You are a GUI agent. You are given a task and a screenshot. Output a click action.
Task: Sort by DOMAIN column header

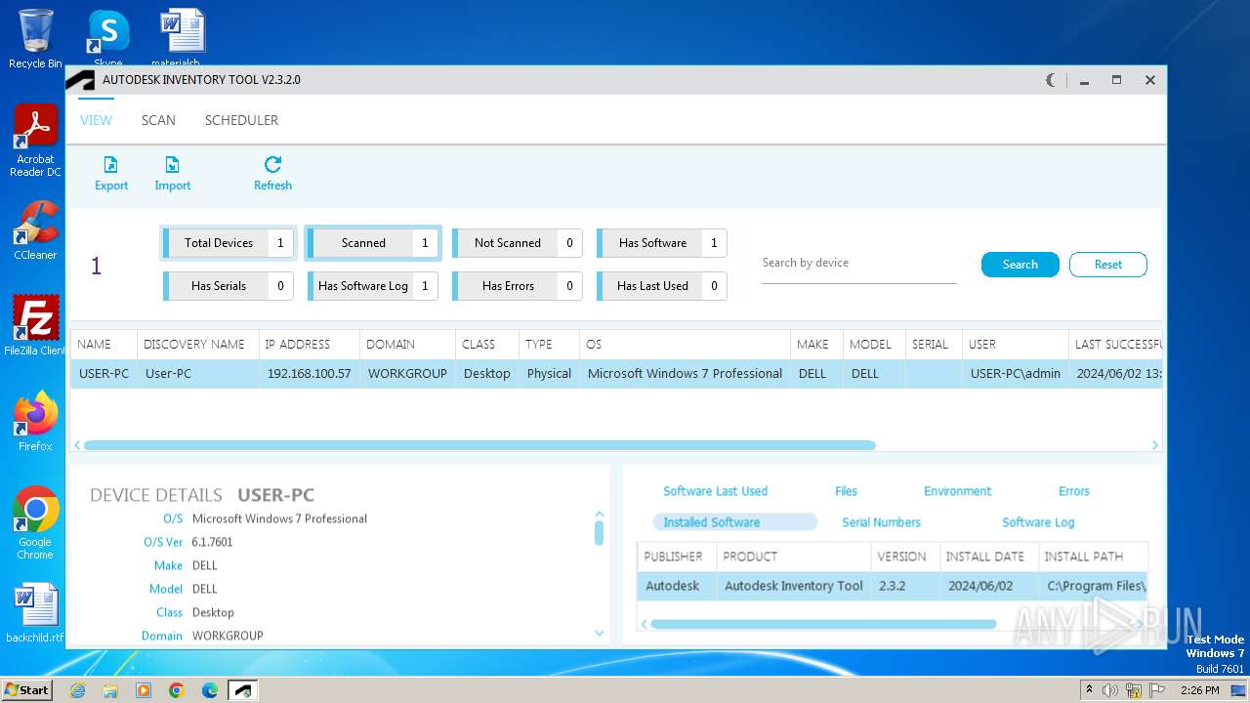407,345
